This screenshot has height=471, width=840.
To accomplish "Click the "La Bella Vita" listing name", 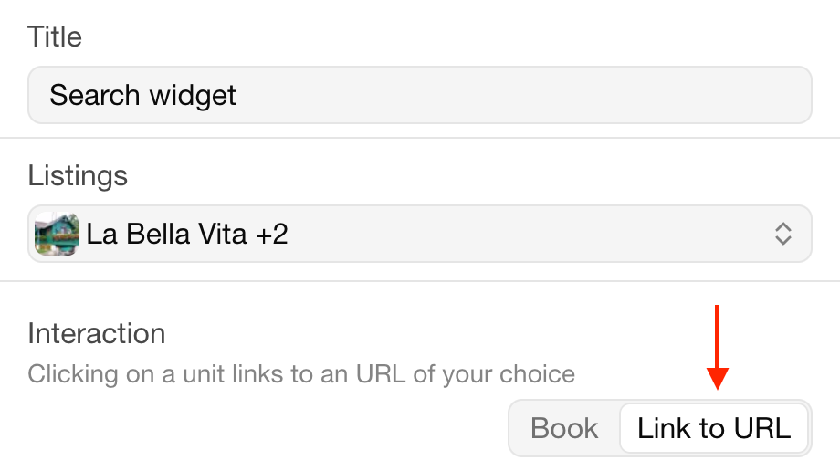I will [166, 235].
